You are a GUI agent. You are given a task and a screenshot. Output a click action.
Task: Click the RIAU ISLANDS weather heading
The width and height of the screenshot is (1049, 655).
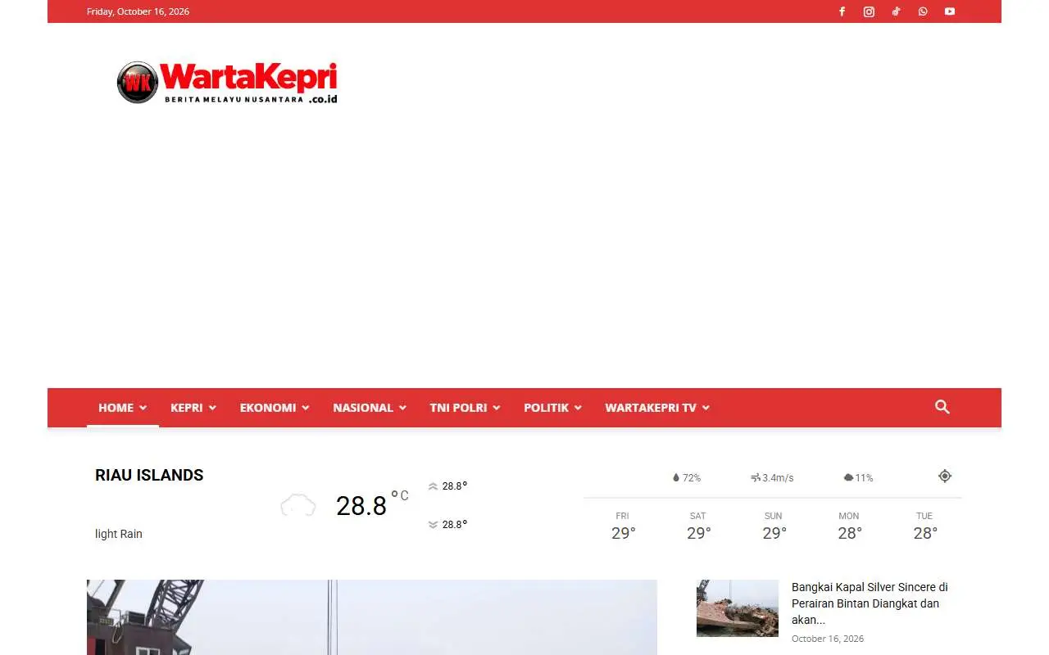pos(149,476)
